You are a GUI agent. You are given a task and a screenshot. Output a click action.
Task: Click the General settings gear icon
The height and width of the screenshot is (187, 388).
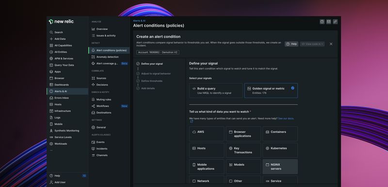(x=93, y=127)
